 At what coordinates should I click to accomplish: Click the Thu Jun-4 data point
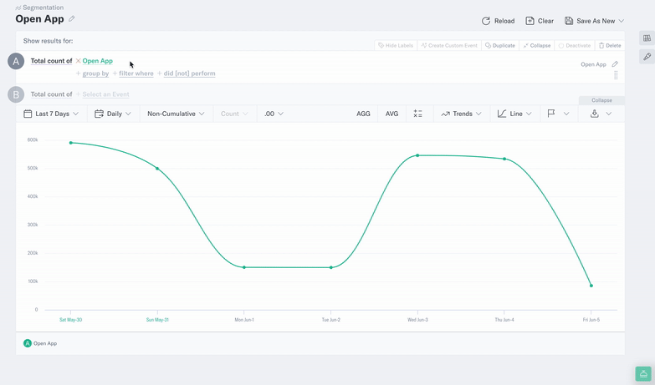[504, 159]
